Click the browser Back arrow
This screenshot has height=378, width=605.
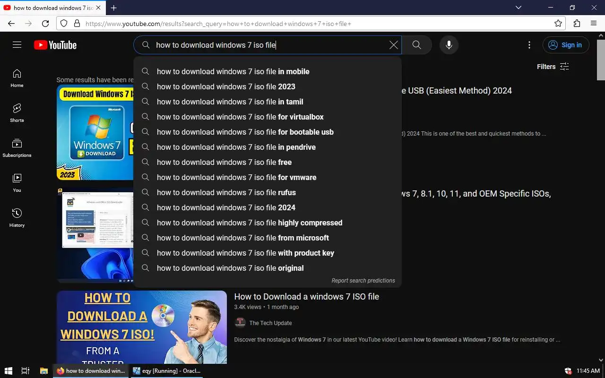point(11,23)
